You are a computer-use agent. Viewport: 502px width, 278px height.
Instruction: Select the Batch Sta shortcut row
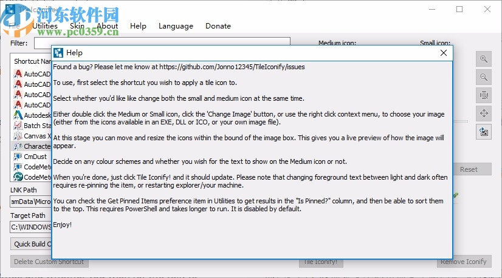tap(32, 126)
